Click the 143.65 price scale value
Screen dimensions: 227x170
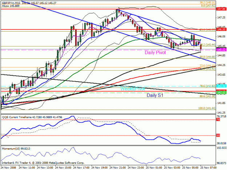click(221, 75)
